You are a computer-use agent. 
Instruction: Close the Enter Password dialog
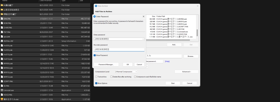point(143,17)
